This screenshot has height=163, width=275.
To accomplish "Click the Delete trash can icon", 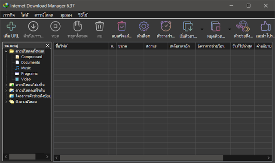I will [x=100, y=26].
